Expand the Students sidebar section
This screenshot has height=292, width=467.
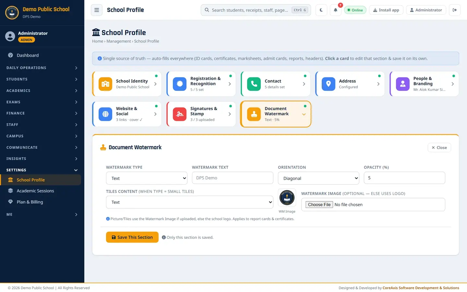click(x=42, y=79)
